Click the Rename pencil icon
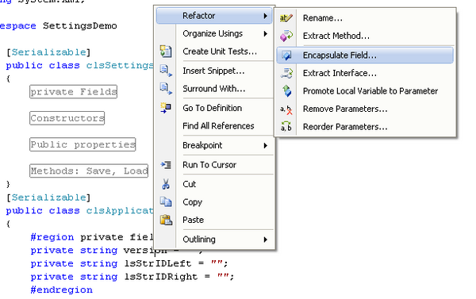The width and height of the screenshot is (476, 299). [x=286, y=18]
